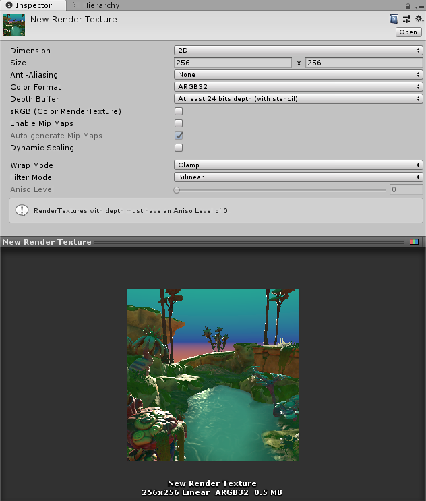Click the Size width input field
The height and width of the screenshot is (501, 426).
coord(233,63)
